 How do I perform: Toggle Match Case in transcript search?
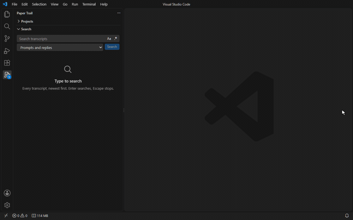pyautogui.click(x=109, y=39)
